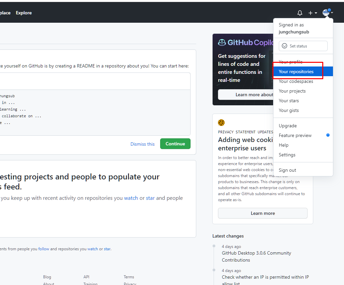
Task: Click the Dismiss this link
Action: pos(142,144)
